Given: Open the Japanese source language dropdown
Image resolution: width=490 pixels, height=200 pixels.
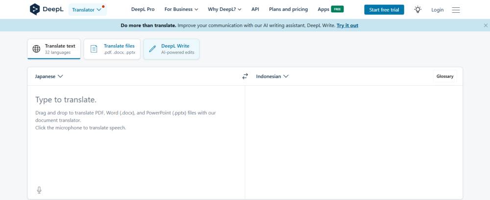Looking at the screenshot, I should [x=49, y=76].
